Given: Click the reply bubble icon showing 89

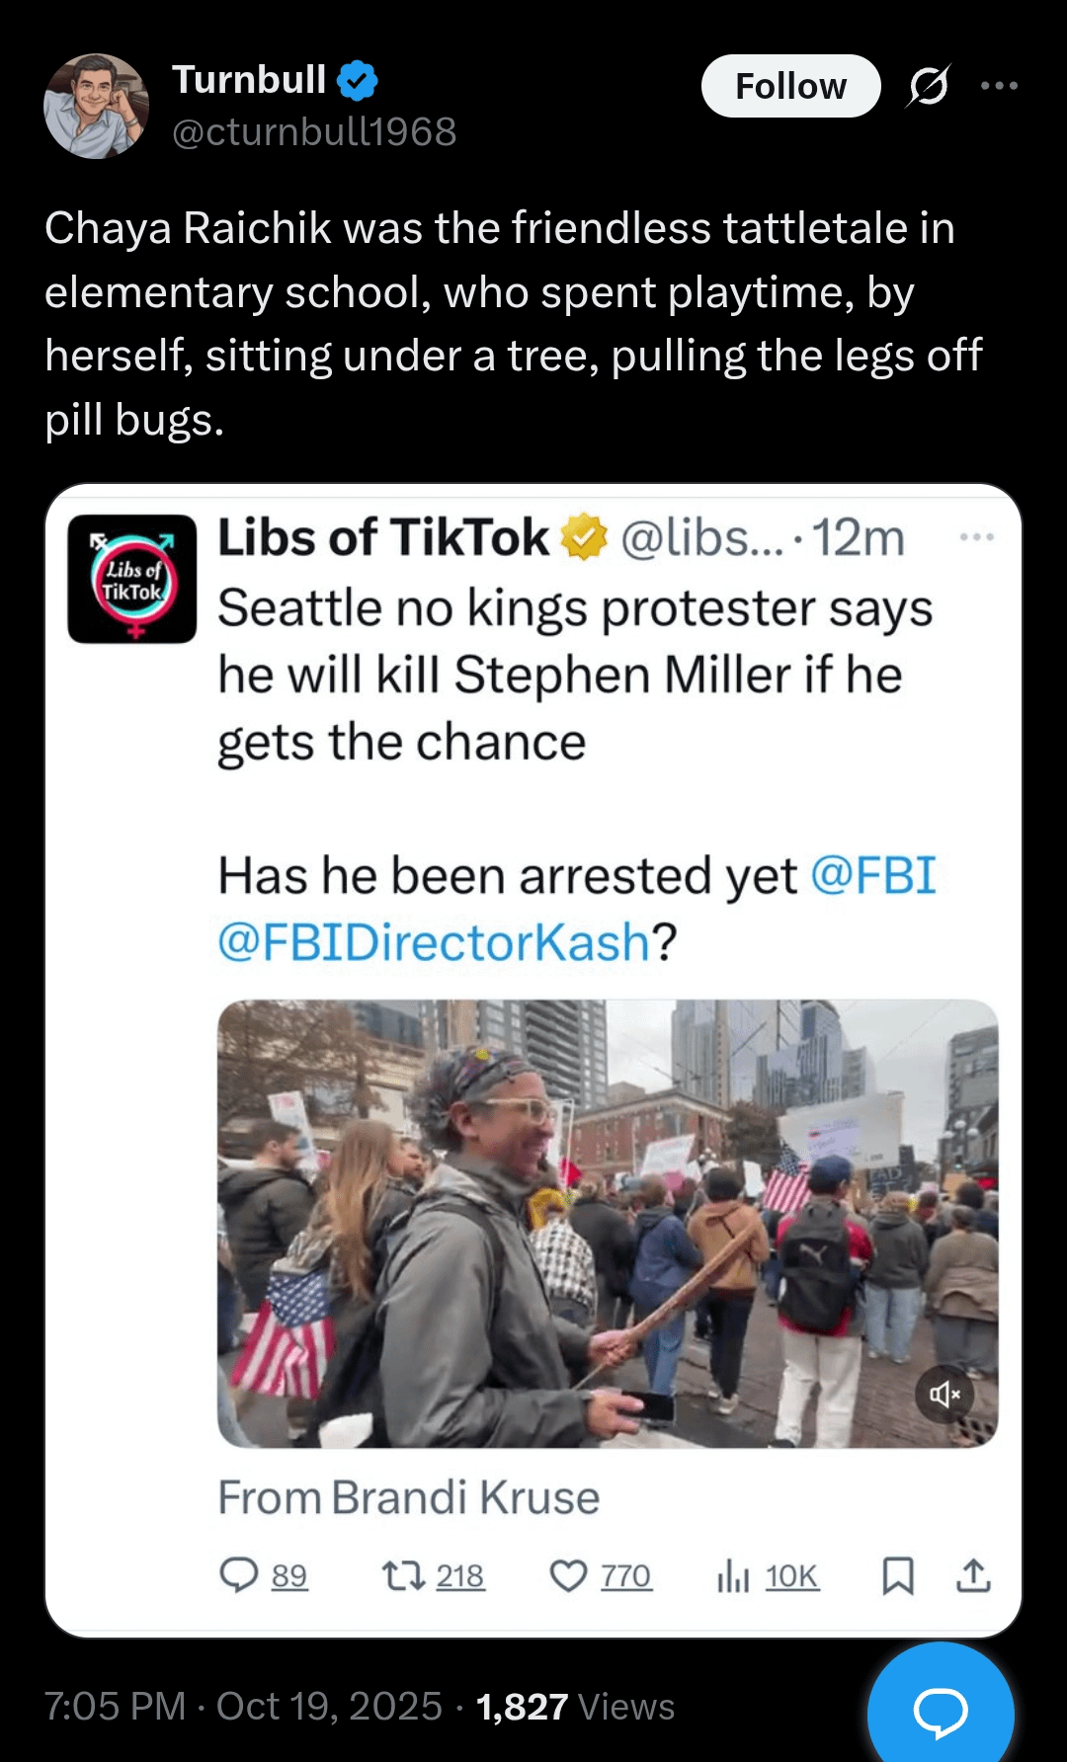Looking at the screenshot, I should click(x=239, y=1575).
